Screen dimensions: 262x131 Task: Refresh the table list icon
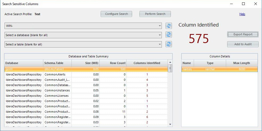(168, 44)
